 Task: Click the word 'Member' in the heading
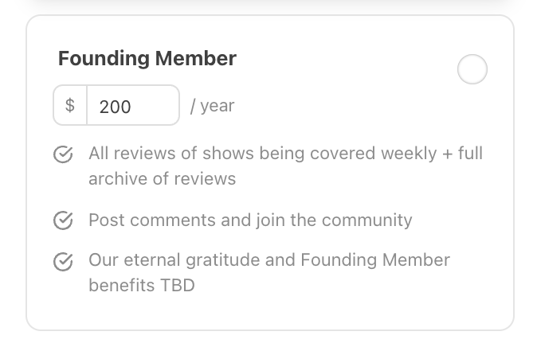click(196, 59)
